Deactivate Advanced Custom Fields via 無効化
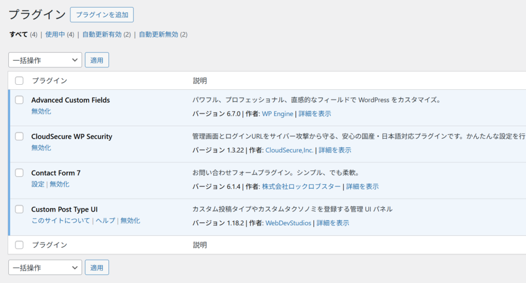Viewport: 526px width, 283px height. click(x=41, y=111)
